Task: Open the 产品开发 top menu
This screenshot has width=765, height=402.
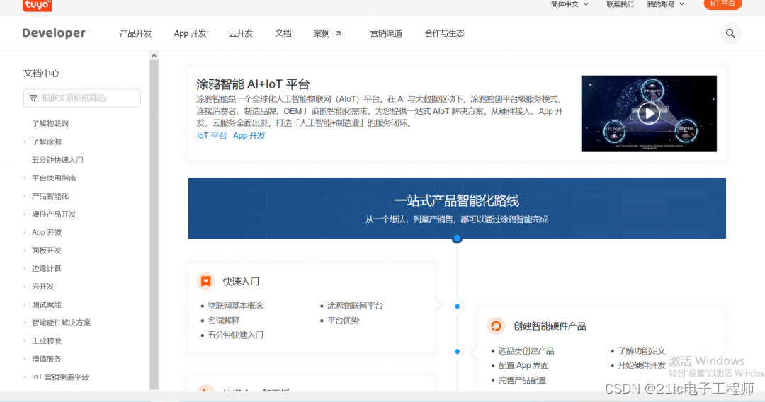Action: 135,34
